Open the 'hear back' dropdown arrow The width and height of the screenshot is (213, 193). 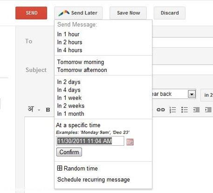pyautogui.click(x=192, y=94)
